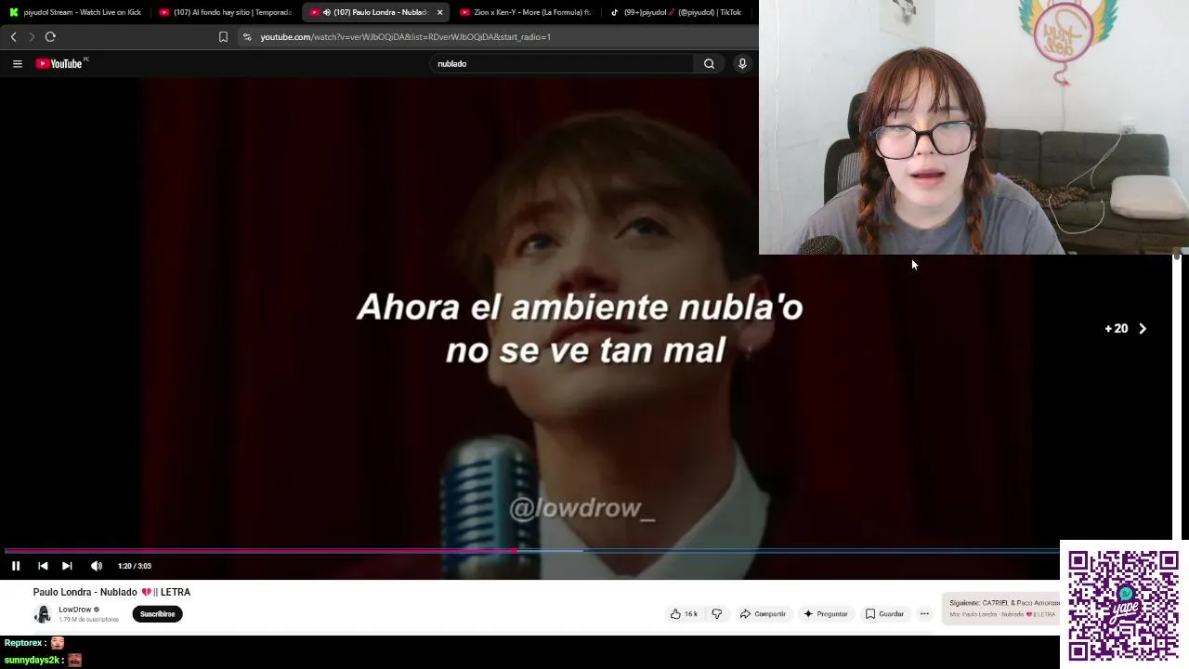Pause the video playback
1189x669 pixels.
16,566
